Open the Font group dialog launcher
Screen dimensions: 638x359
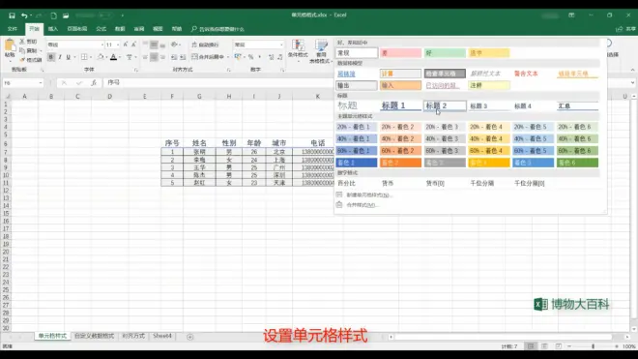click(x=136, y=70)
